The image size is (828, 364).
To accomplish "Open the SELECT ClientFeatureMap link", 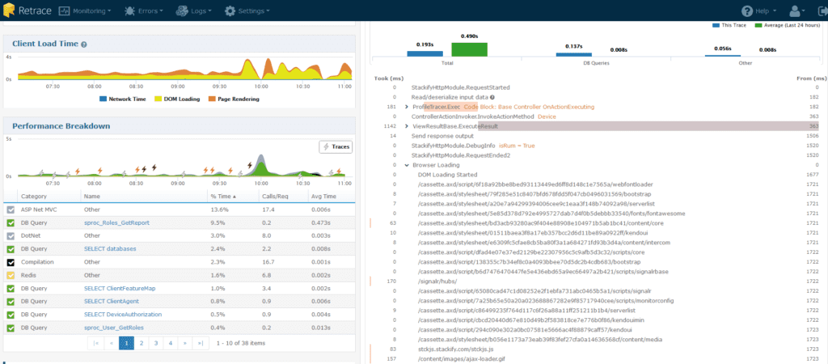I will click(x=120, y=289).
